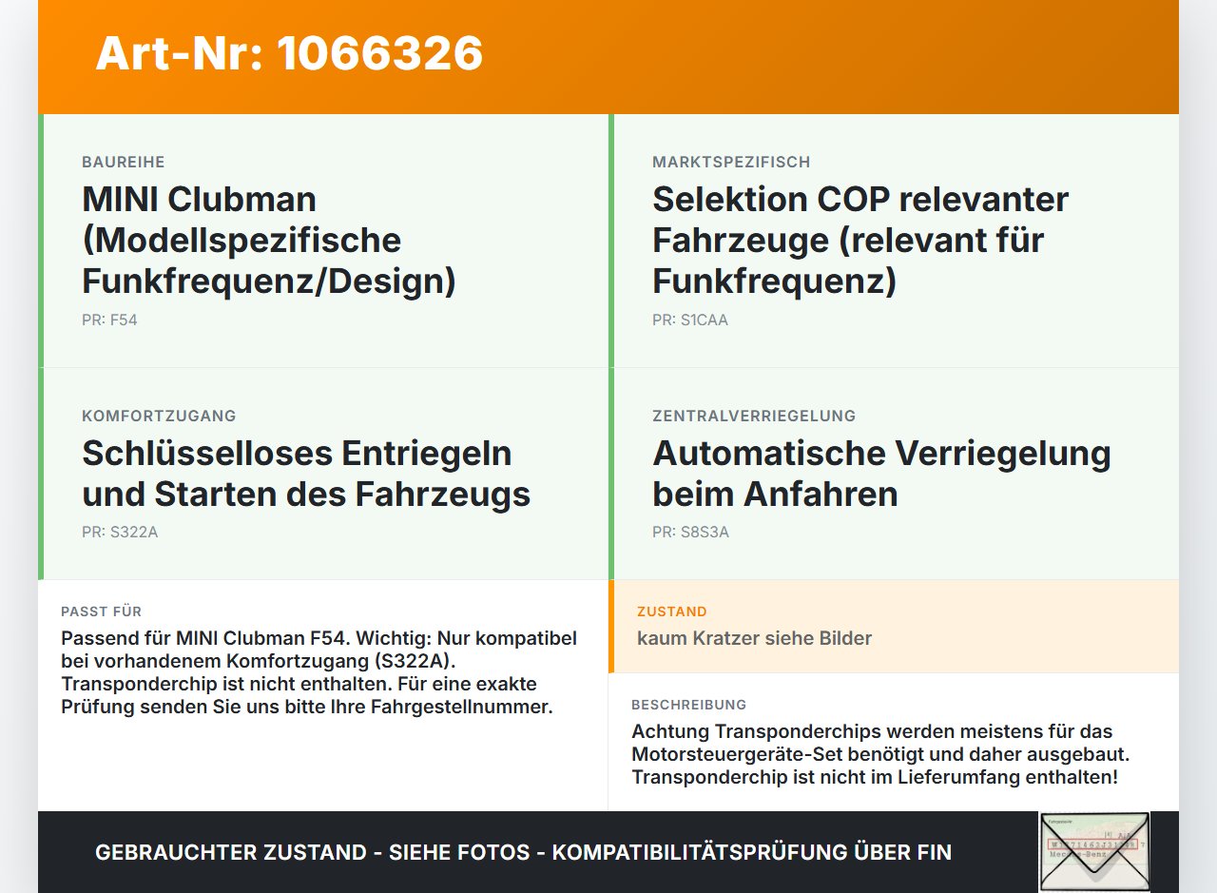Click the Art-Nr: 1066326 heading
1217x893 pixels.
289,53
